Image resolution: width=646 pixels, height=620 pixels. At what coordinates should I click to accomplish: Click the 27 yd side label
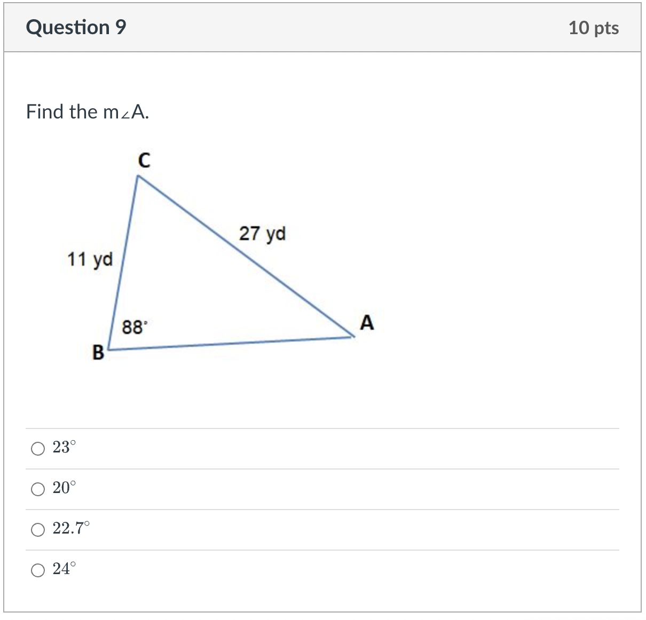point(263,233)
